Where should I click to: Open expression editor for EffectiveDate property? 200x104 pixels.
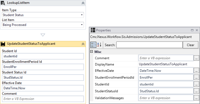[x=196, y=70]
